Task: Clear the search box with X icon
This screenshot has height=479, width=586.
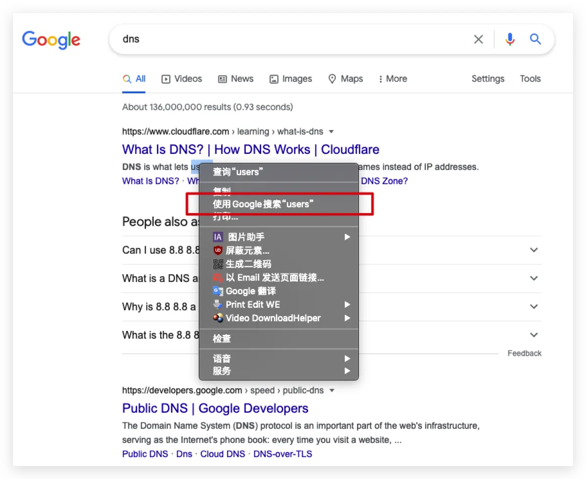Action: pos(479,40)
